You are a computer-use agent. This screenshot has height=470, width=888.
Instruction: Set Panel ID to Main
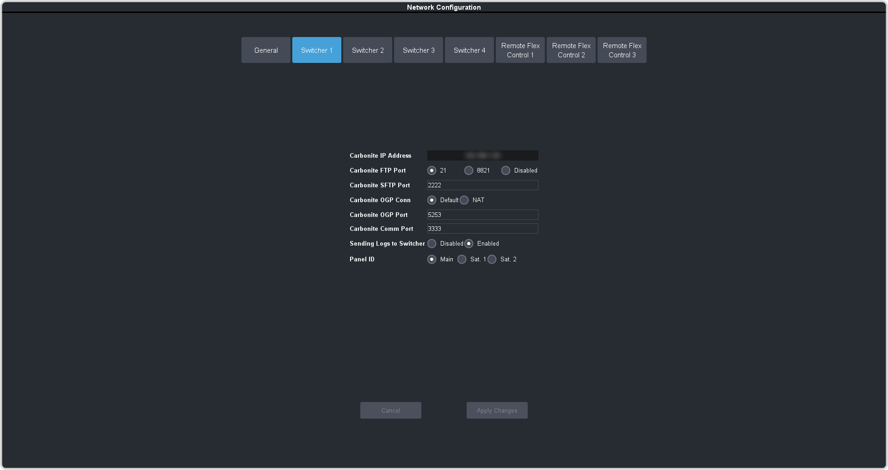click(432, 259)
